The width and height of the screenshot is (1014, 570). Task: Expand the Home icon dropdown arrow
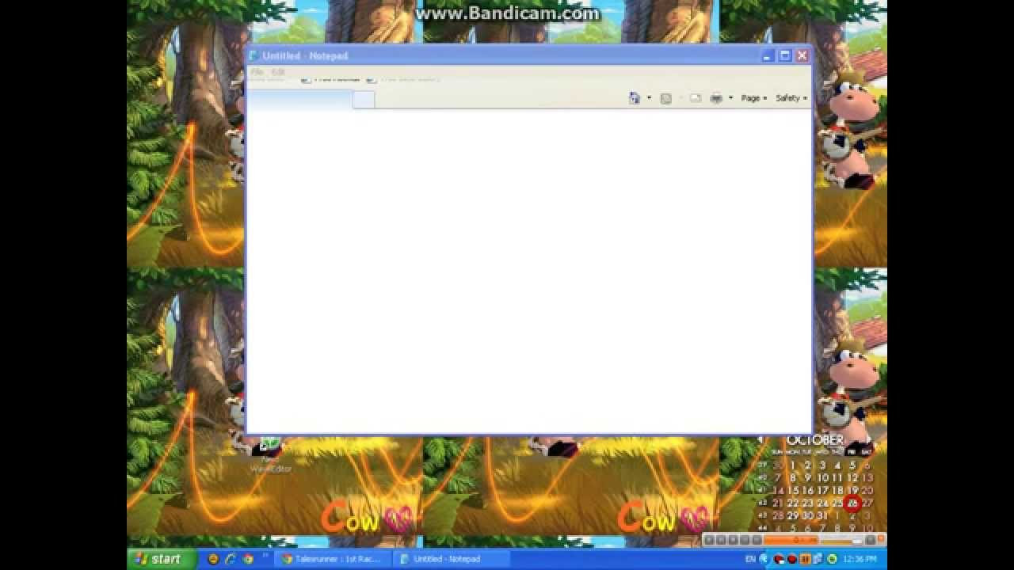pos(649,98)
